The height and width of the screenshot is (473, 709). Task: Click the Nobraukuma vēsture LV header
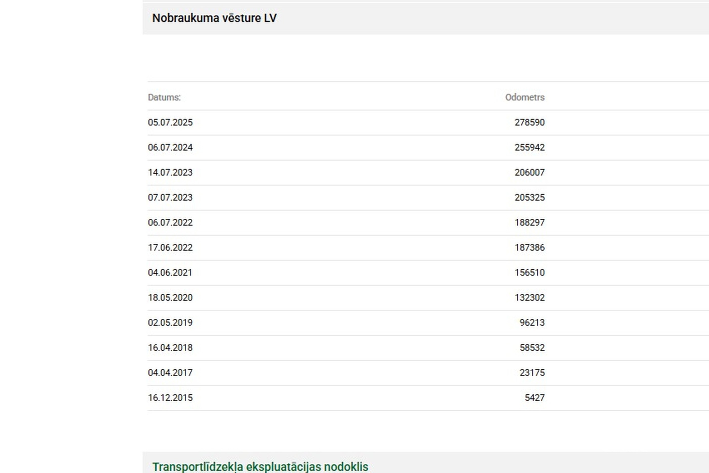click(214, 18)
